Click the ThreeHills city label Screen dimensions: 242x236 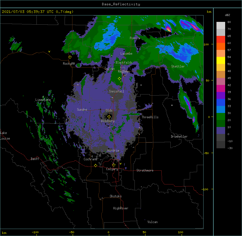[x=150, y=117]
